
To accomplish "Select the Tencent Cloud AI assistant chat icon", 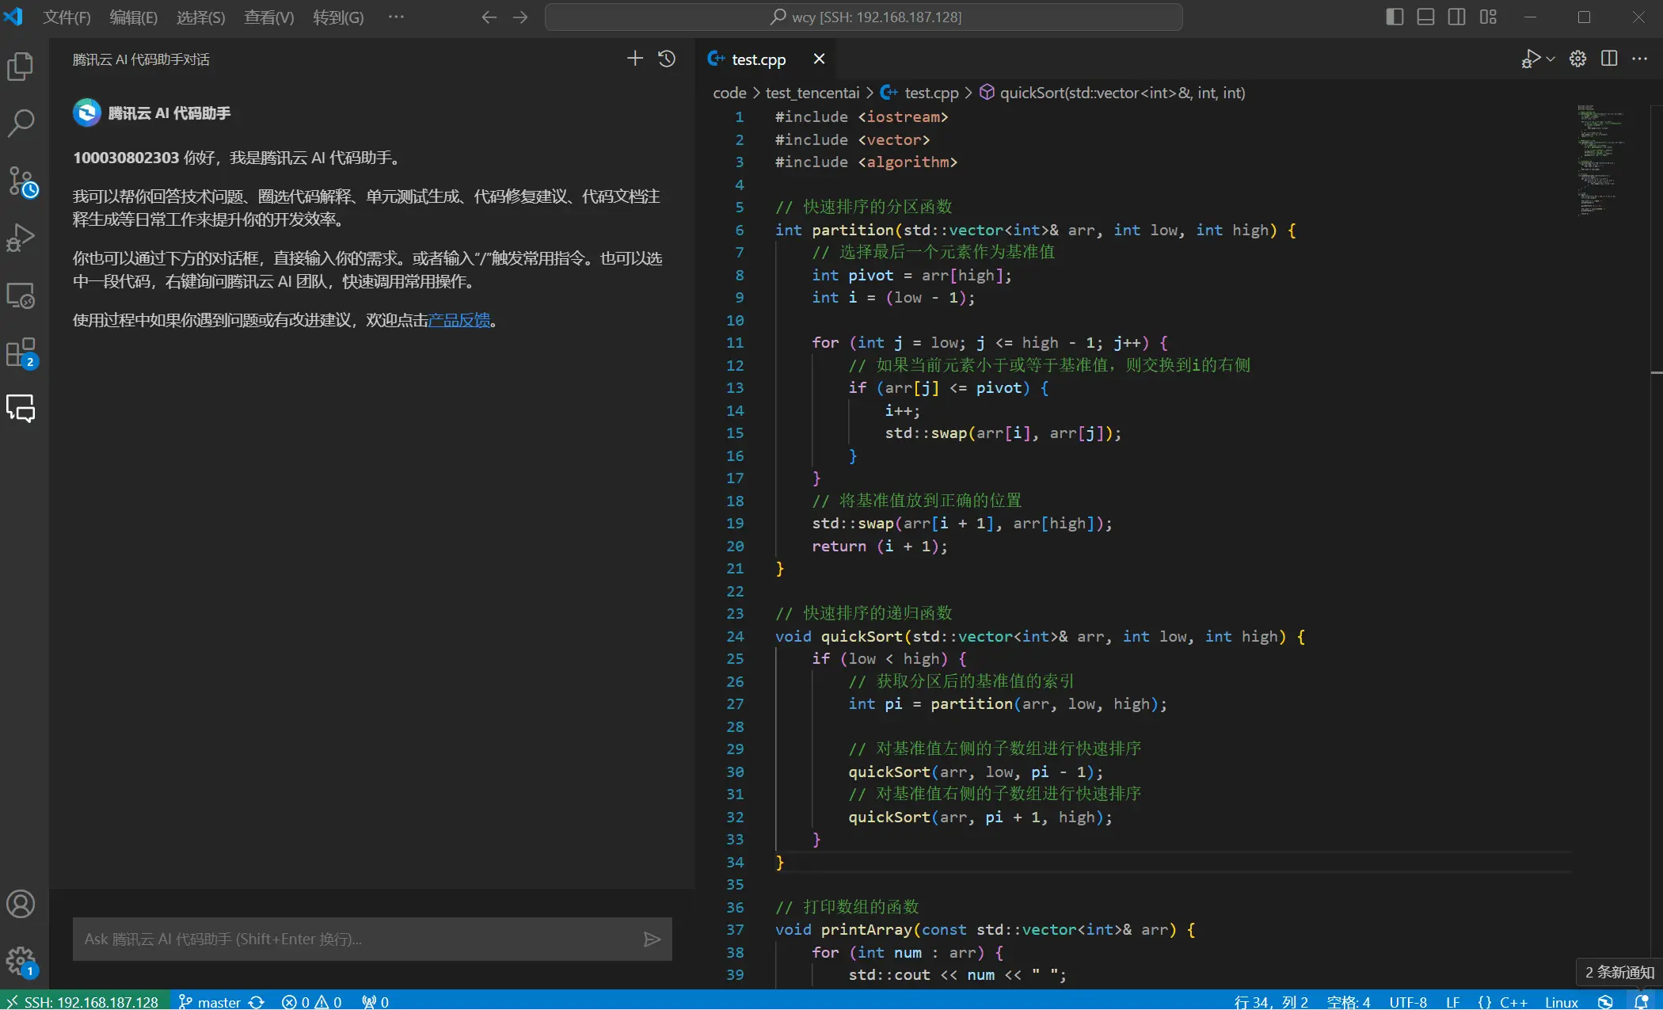I will [21, 409].
